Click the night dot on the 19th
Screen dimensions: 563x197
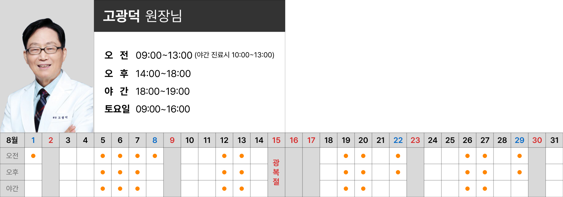(x=346, y=188)
